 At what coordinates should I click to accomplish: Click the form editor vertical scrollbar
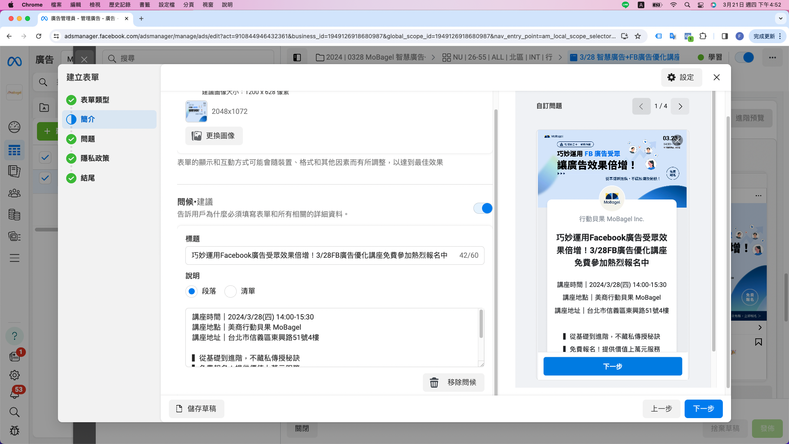pos(496,252)
